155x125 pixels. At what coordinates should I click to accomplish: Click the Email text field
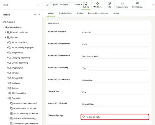click(115, 45)
